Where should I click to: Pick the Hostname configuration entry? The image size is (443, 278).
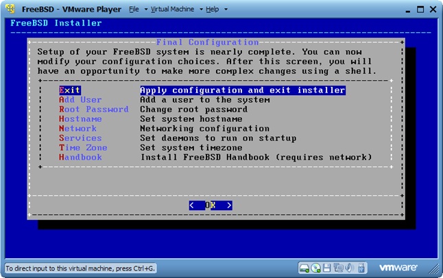point(80,119)
